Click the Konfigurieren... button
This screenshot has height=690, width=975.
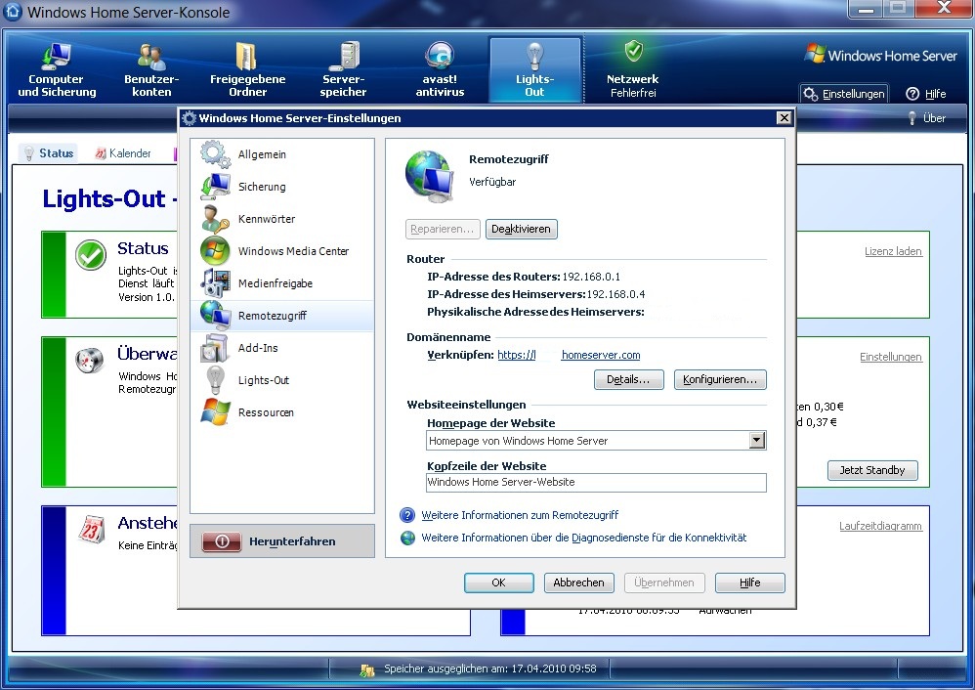click(720, 379)
